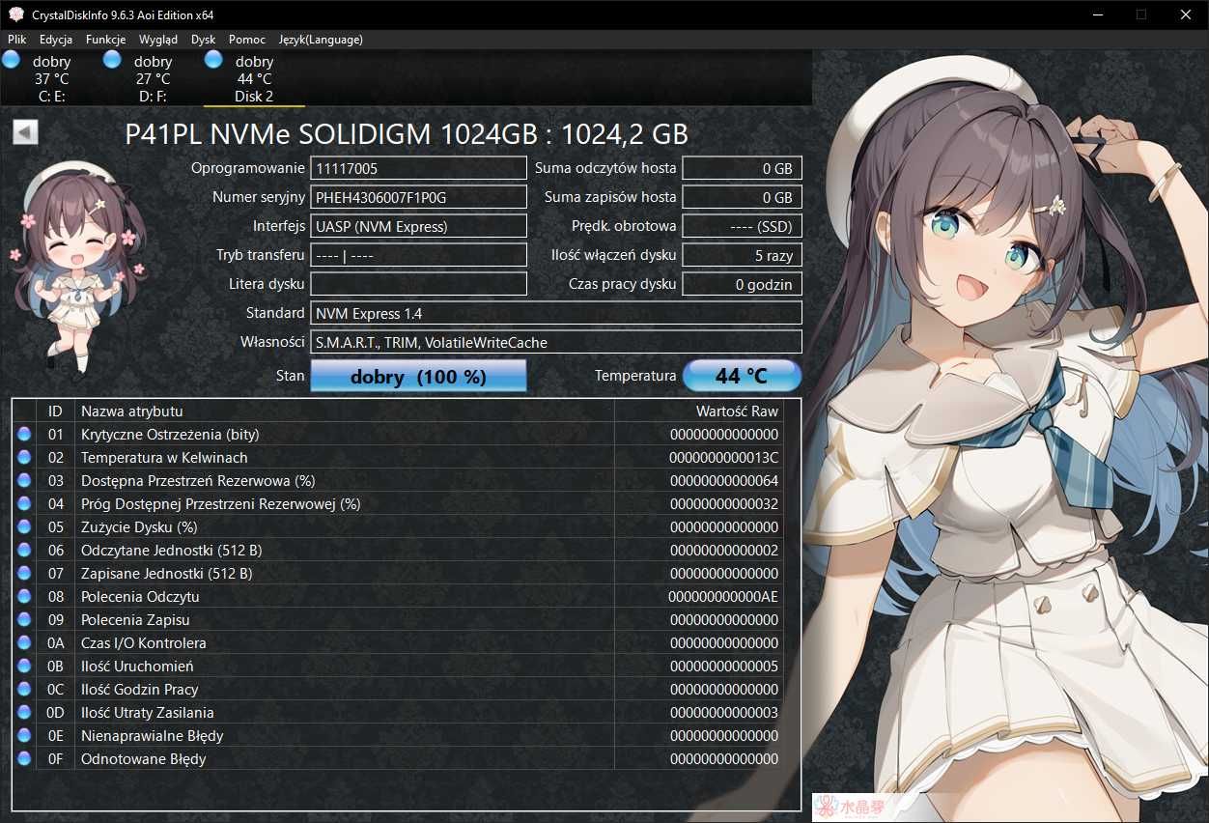Click status orb for Odnotowane Błędy row
The image size is (1209, 823).
(24, 758)
